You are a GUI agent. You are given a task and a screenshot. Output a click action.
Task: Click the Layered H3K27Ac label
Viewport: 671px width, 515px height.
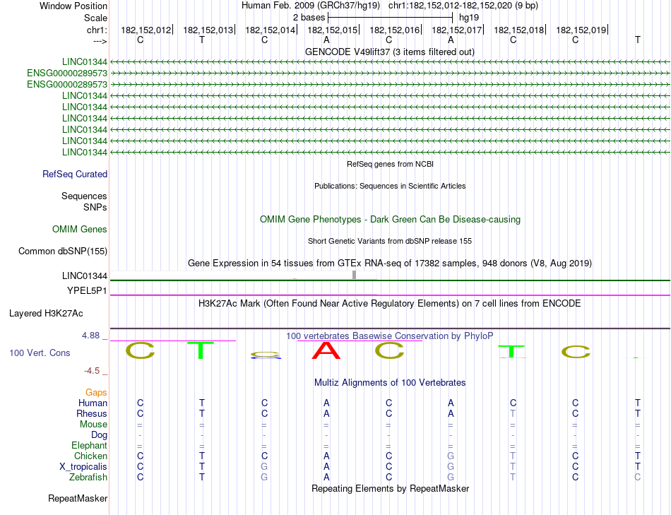(46, 314)
